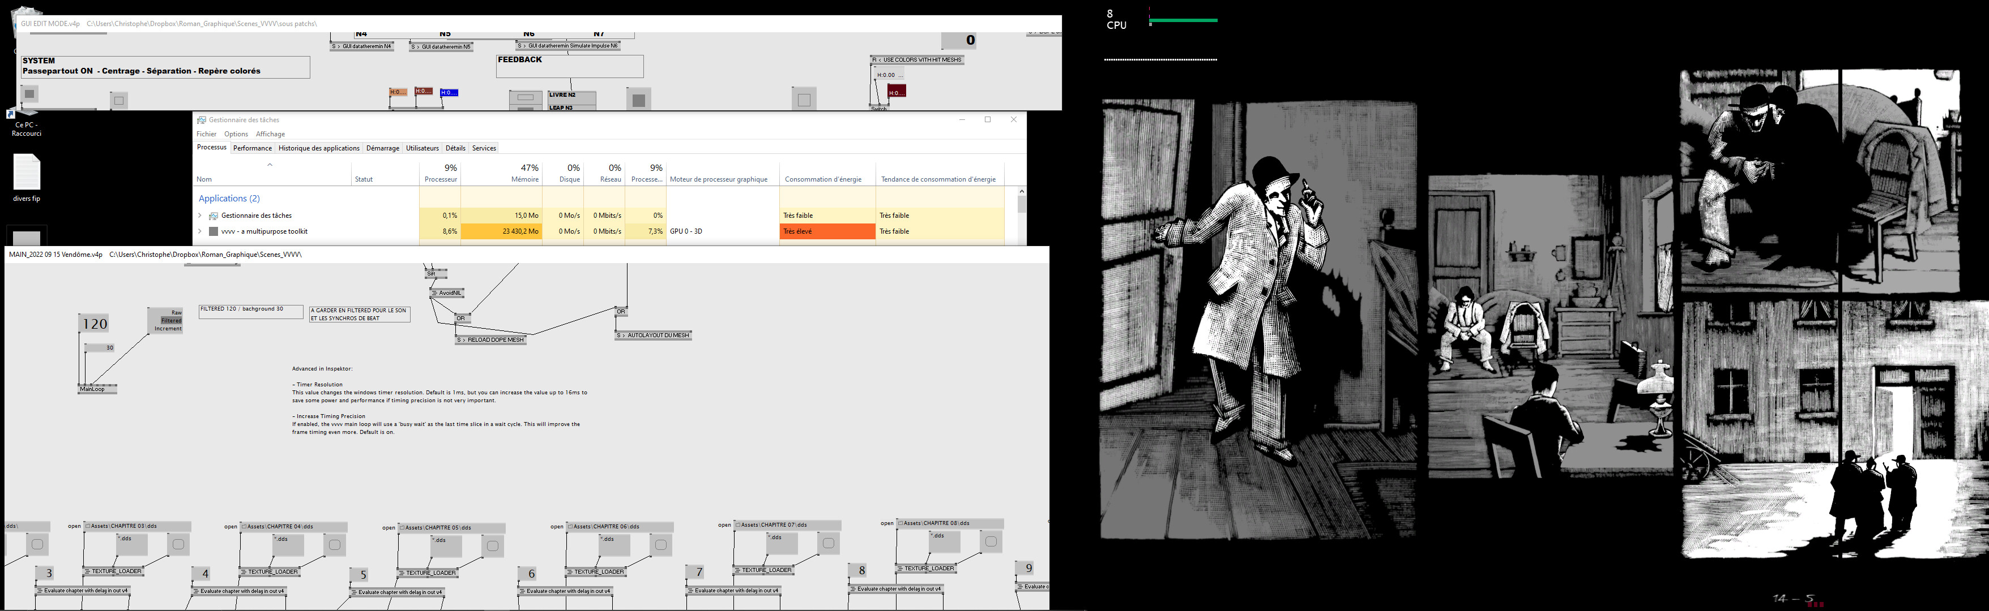Screen dimensions: 1989x611
Task: Toggle the filled box right of LIVRE N2
Action: click(x=638, y=100)
